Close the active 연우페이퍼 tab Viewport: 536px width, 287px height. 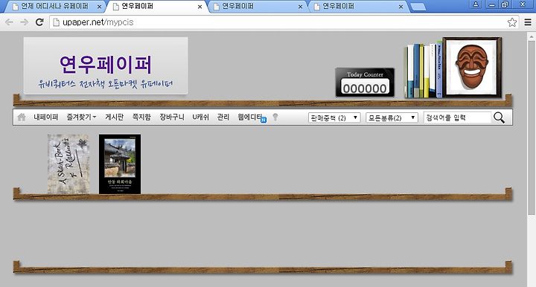click(x=200, y=7)
